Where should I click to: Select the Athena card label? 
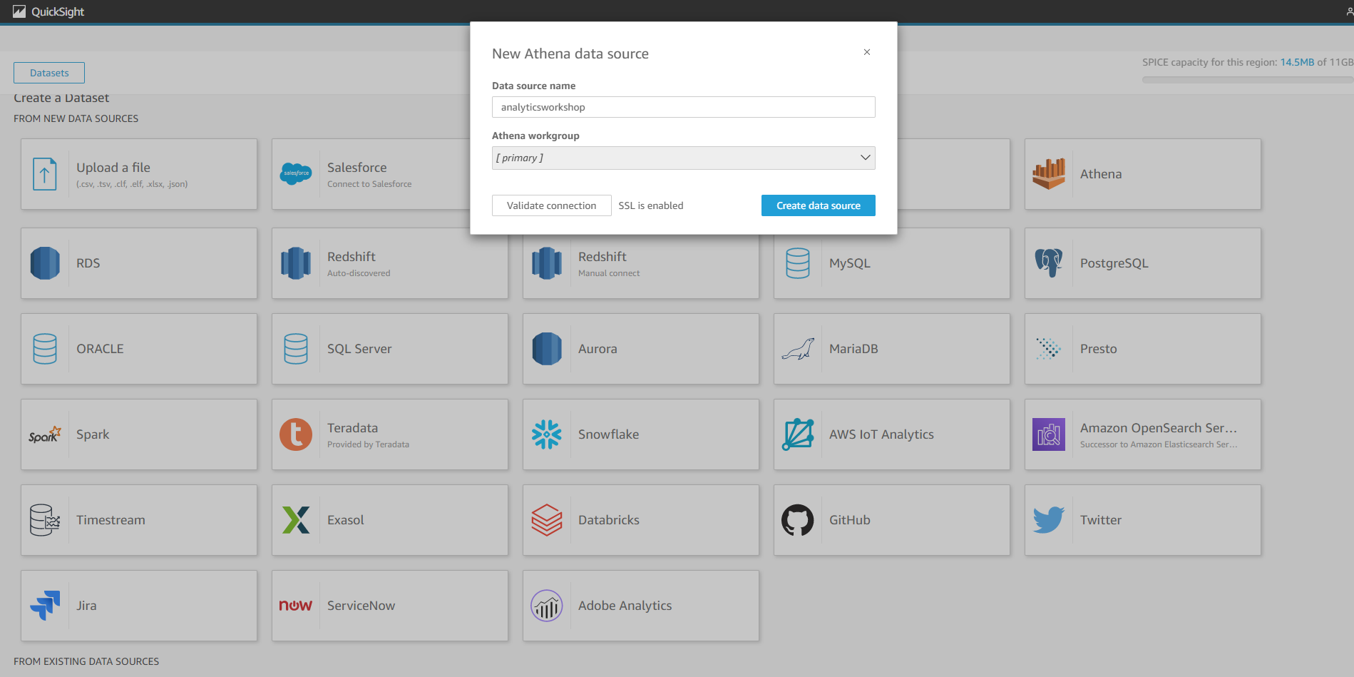click(1101, 174)
